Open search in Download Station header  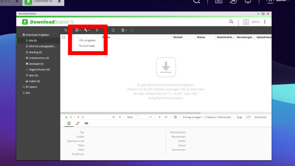[231, 22]
